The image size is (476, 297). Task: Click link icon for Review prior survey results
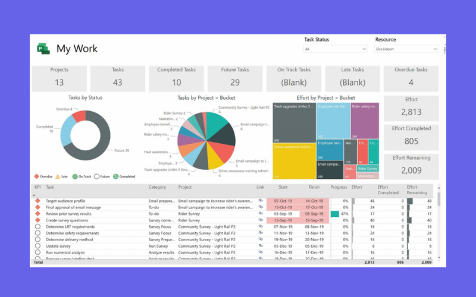(261, 214)
